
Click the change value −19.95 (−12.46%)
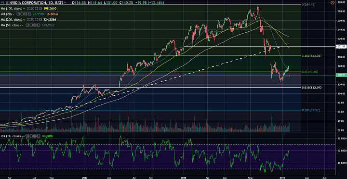click(x=149, y=3)
